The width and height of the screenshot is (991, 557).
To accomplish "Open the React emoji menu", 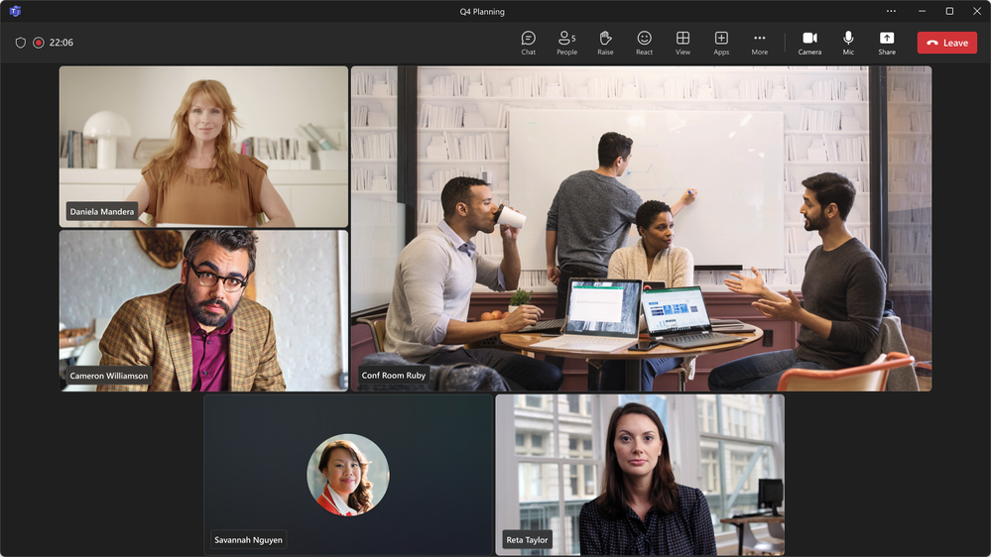I will pyautogui.click(x=644, y=42).
